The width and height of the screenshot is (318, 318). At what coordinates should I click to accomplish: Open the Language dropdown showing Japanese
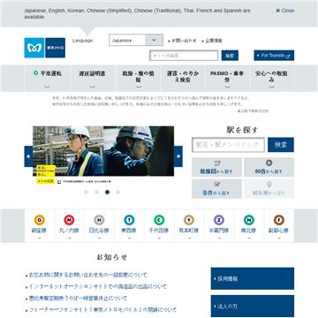136,40
